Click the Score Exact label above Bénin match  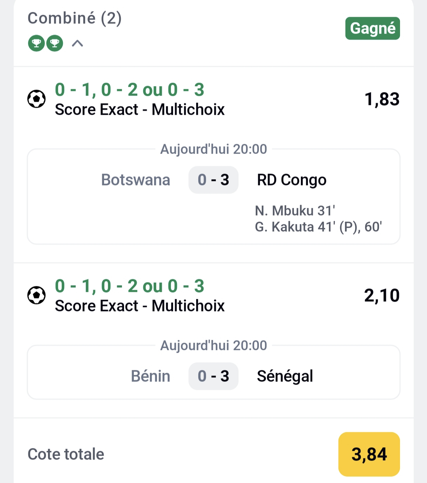pyautogui.click(x=140, y=306)
